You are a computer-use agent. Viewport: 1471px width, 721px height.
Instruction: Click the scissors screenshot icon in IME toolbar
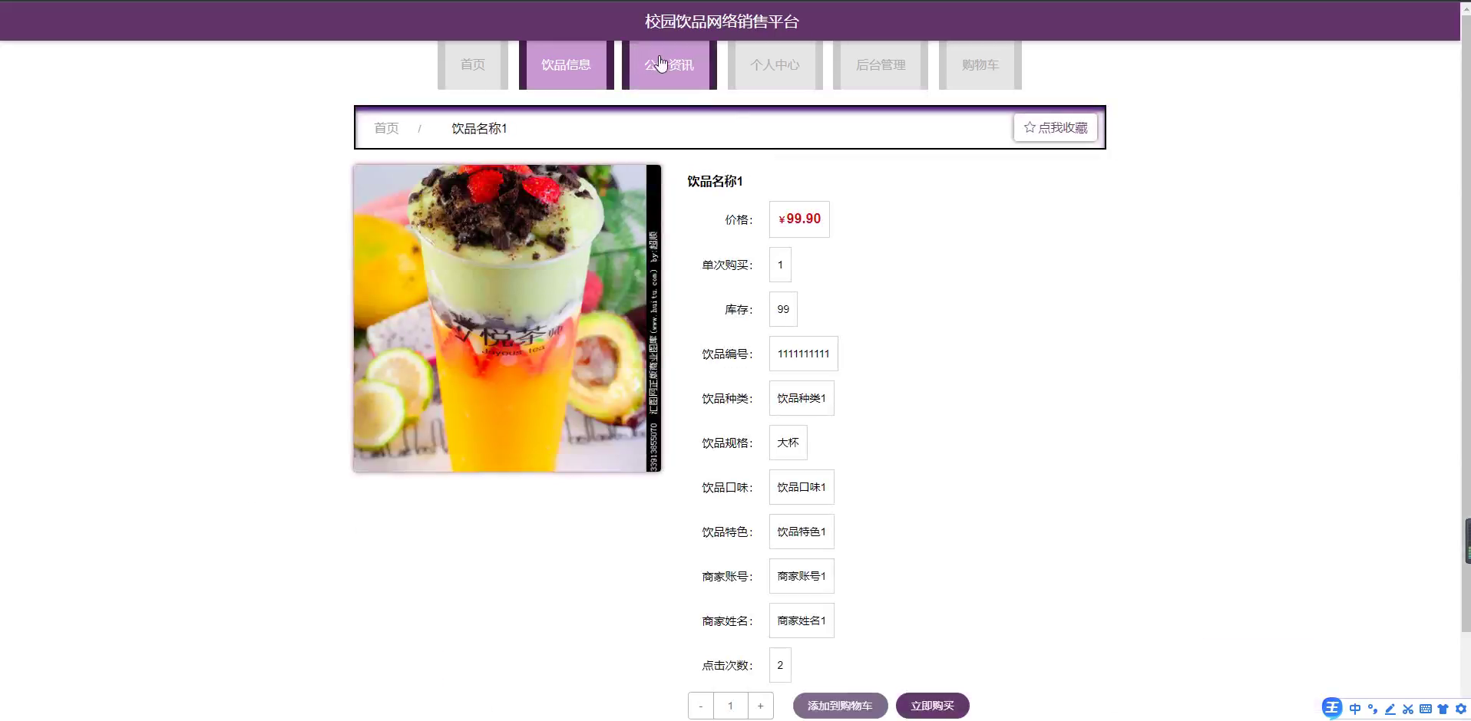(x=1408, y=709)
